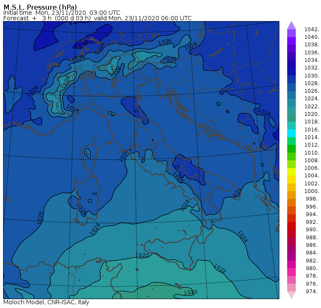The width and height of the screenshot is (321, 308).
Task: Click the 'L' low-pressure marker over Corsica
Action: (87, 153)
